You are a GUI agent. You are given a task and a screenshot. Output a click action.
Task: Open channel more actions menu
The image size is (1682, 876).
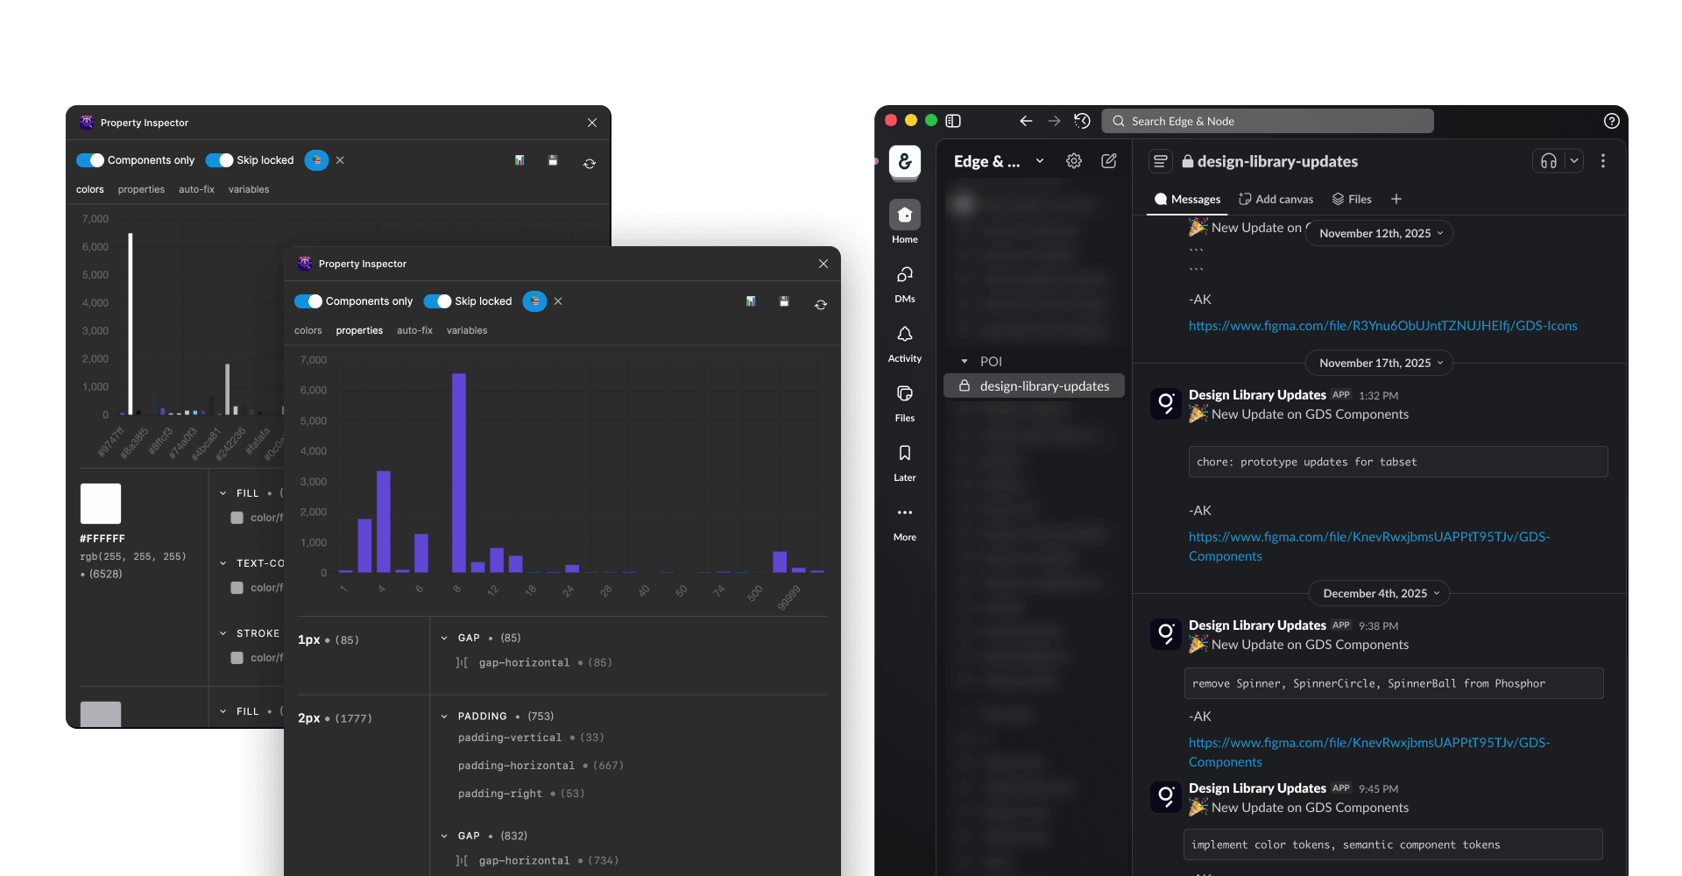tap(1603, 161)
